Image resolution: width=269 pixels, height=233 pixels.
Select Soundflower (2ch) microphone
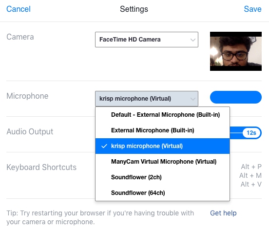[162, 177]
